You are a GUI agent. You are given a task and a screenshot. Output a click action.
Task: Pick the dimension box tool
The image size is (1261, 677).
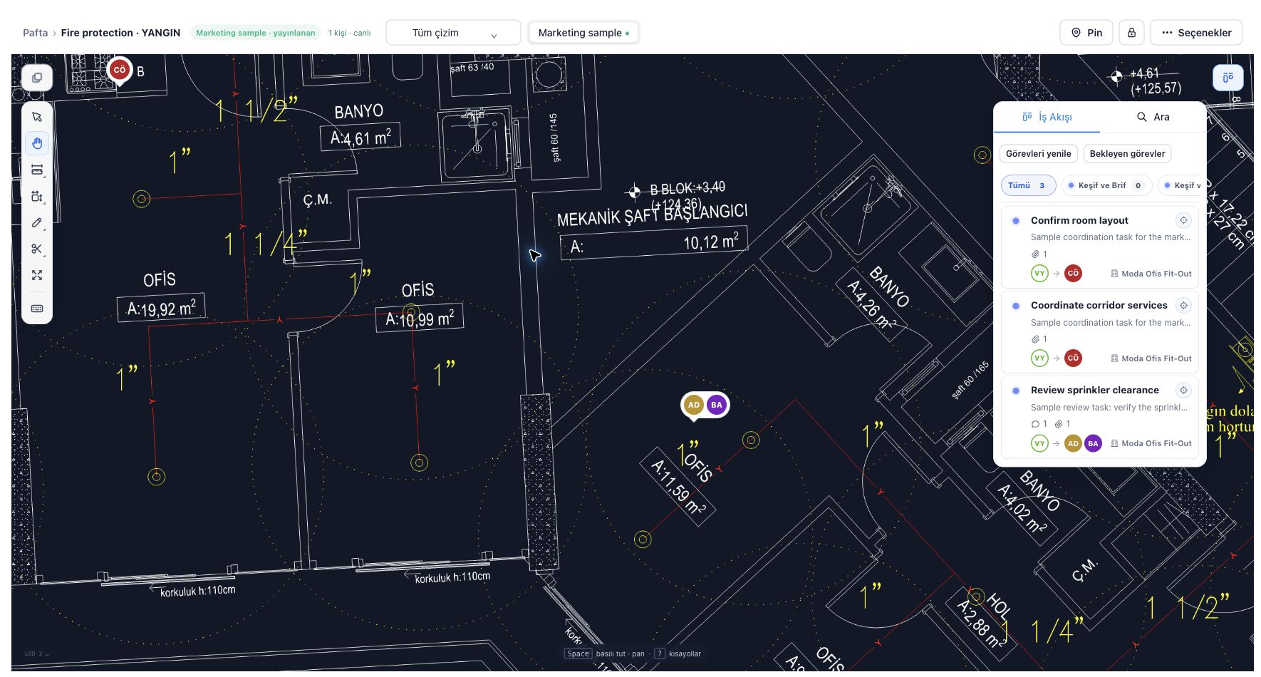click(x=37, y=196)
